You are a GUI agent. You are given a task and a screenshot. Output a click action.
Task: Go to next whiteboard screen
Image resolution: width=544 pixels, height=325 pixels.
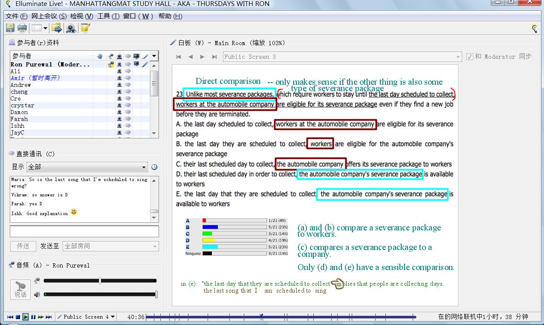click(203, 57)
